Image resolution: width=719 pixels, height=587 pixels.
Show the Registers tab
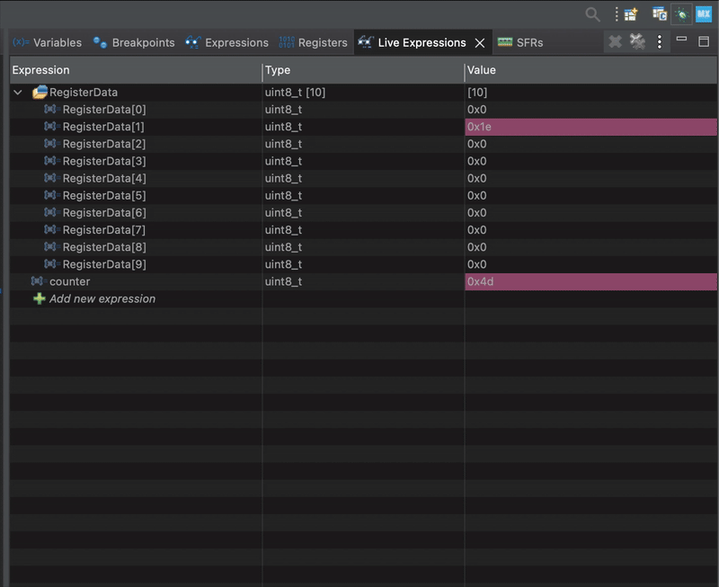[313, 42]
